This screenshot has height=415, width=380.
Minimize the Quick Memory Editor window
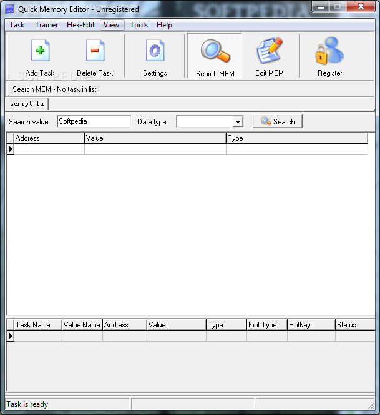[x=321, y=7]
